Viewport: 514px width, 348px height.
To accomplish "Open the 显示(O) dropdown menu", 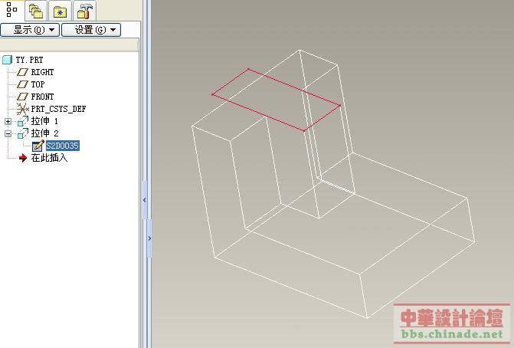I will [x=30, y=30].
